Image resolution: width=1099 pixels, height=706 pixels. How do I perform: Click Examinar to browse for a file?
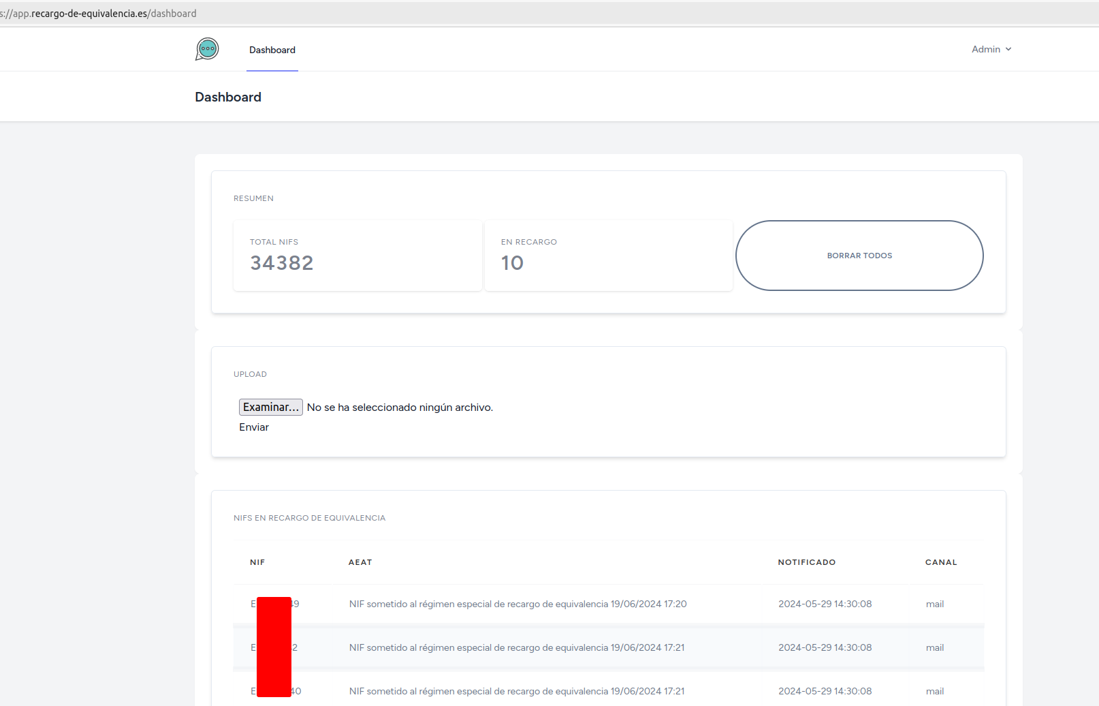270,407
